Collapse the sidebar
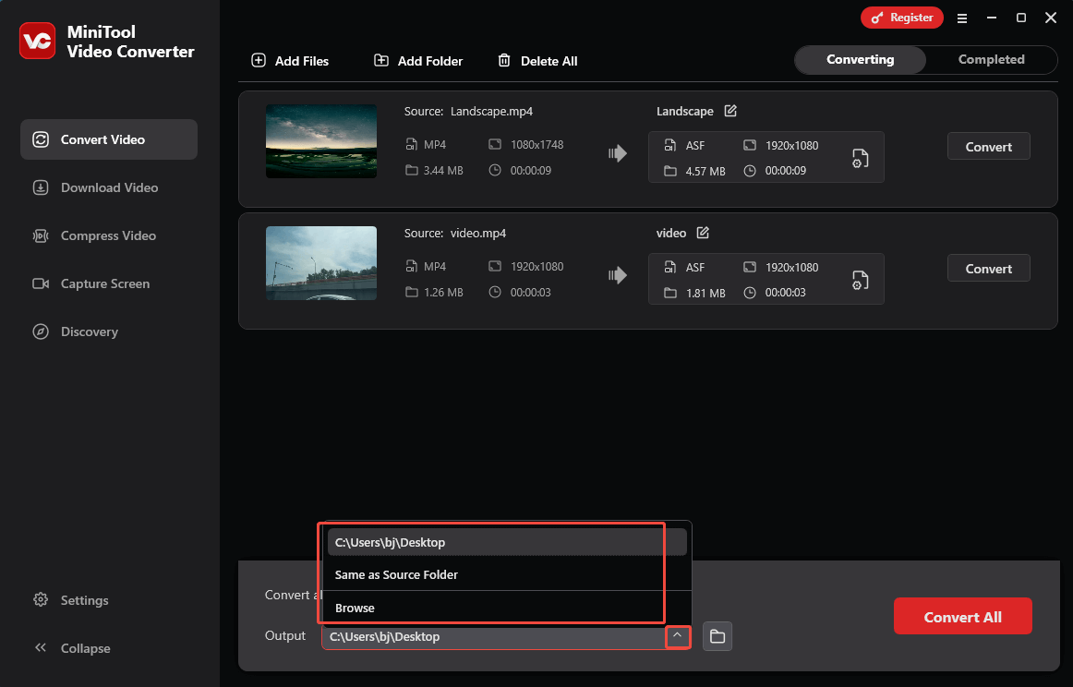This screenshot has height=687, width=1073. [72, 648]
